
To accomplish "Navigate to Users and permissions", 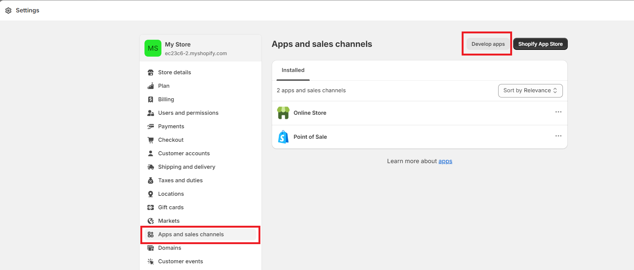I will point(200,113).
